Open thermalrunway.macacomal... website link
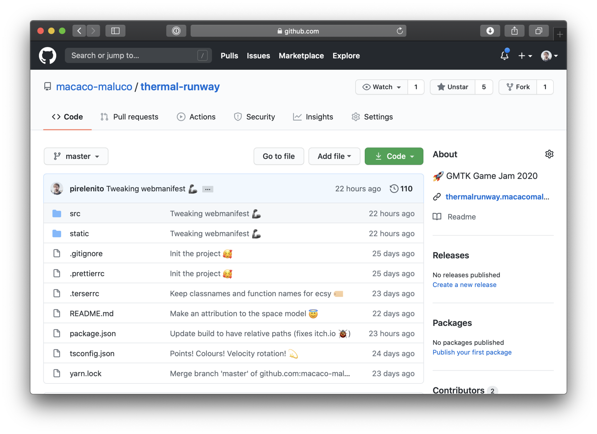 [497, 197]
